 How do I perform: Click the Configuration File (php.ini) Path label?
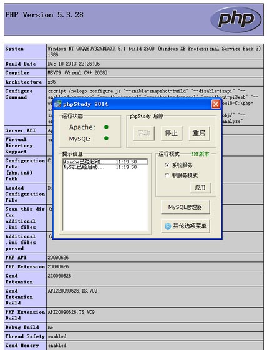[25, 170]
